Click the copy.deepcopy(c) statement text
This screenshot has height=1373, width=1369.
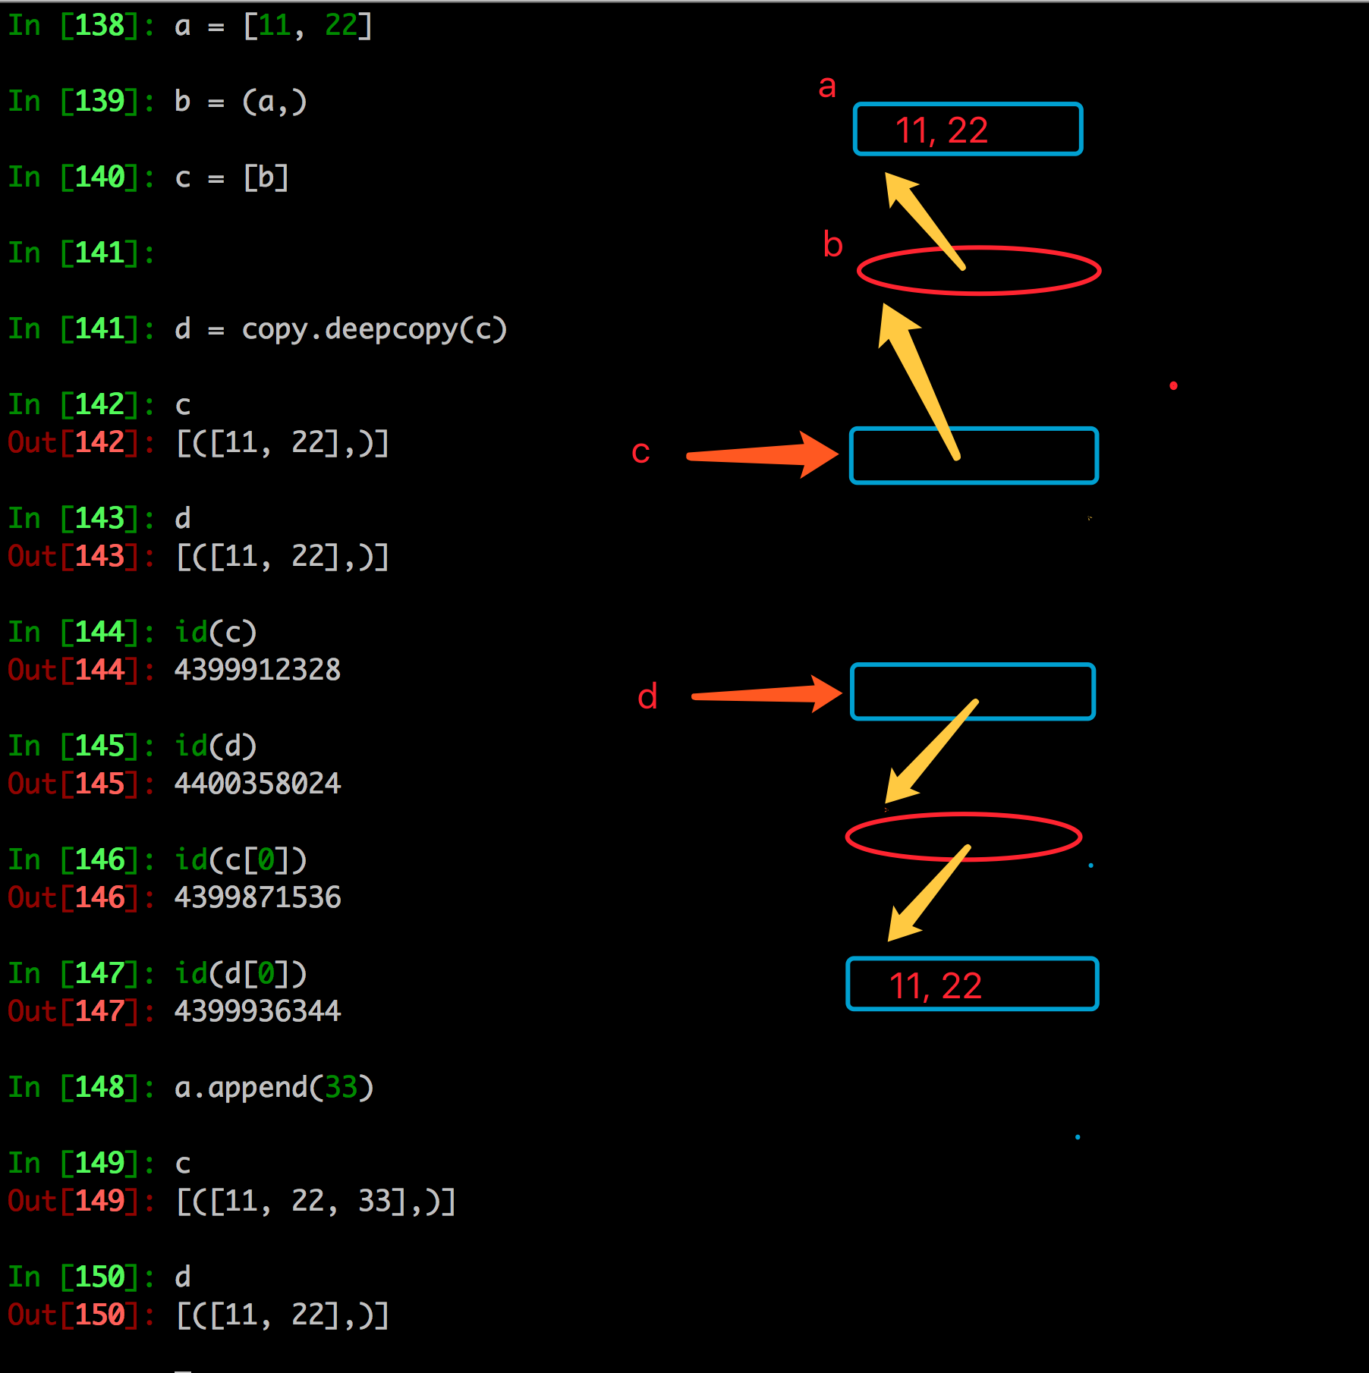(373, 330)
